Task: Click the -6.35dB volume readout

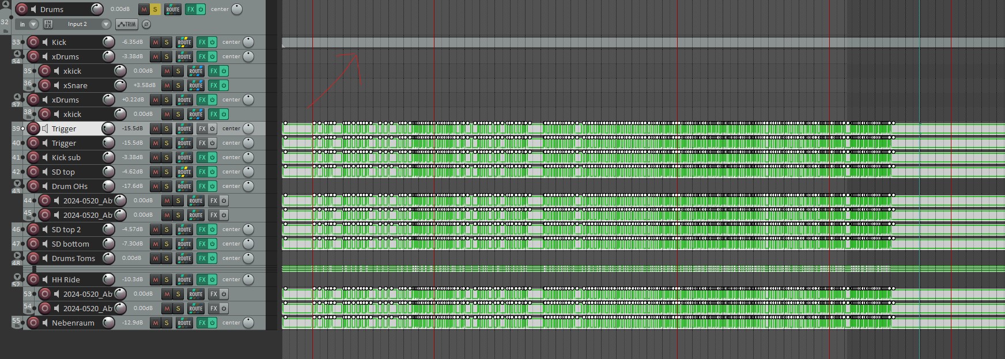Action: (x=133, y=42)
